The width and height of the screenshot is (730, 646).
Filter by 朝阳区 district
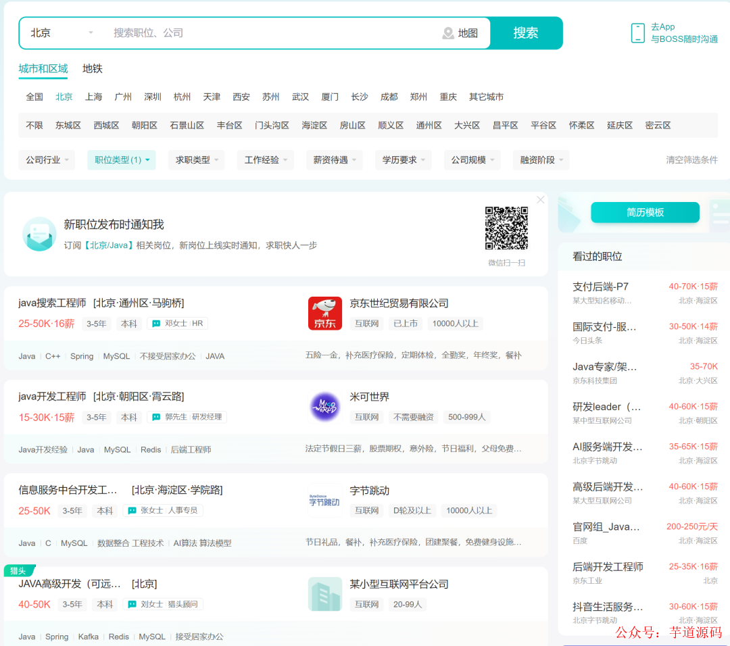point(145,125)
